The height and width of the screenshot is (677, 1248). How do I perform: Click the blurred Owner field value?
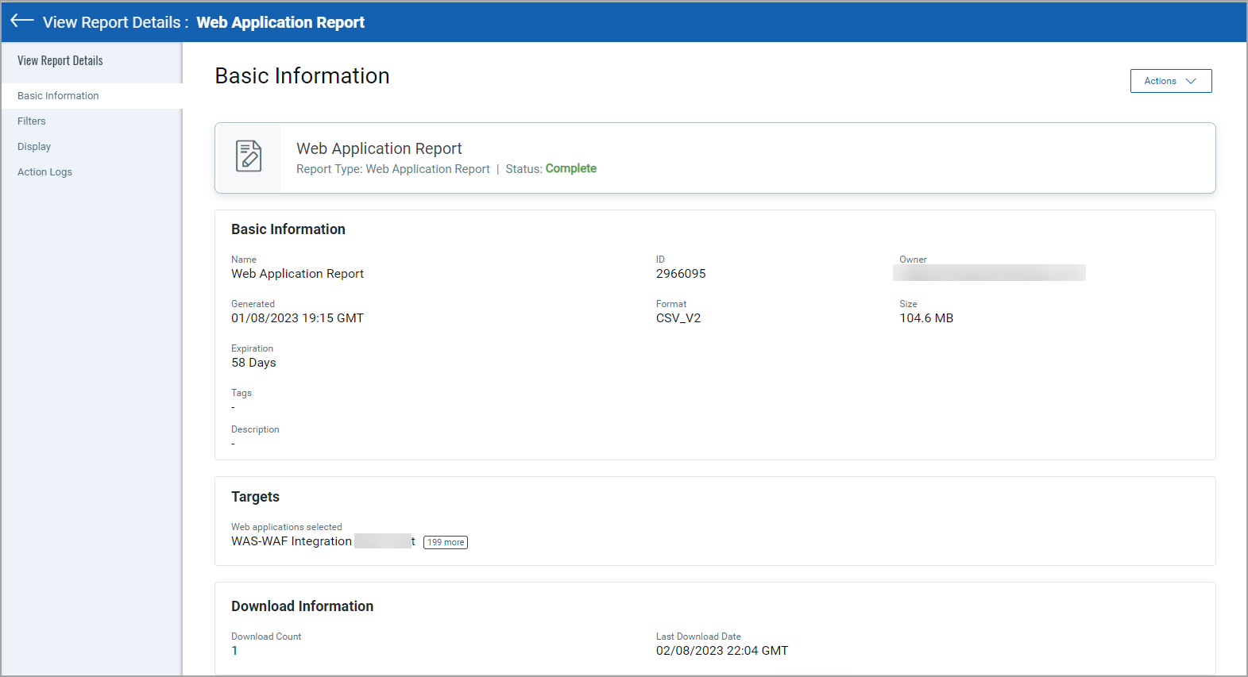989,273
